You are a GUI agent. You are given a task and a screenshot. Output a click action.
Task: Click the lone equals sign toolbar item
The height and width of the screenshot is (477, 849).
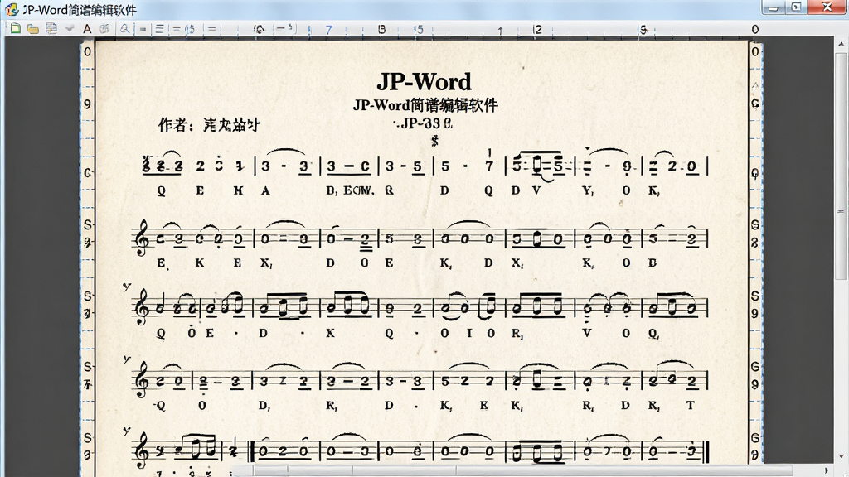pos(211,29)
